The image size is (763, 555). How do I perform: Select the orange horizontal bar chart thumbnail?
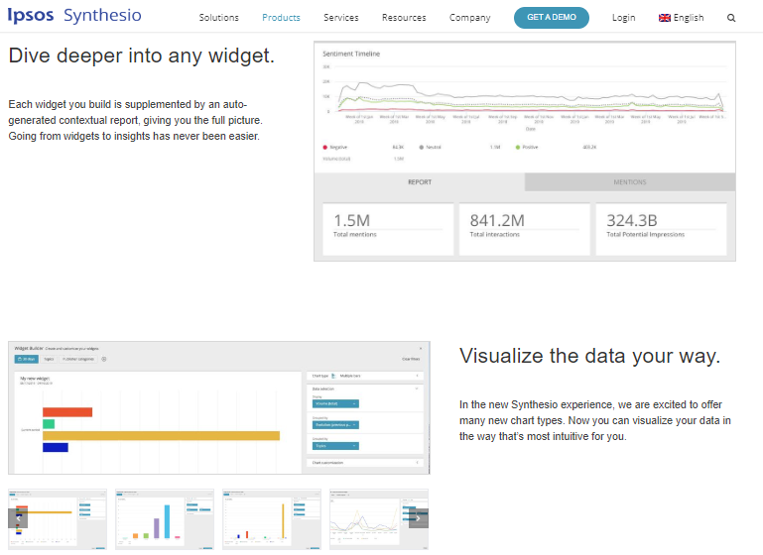[x=58, y=519]
